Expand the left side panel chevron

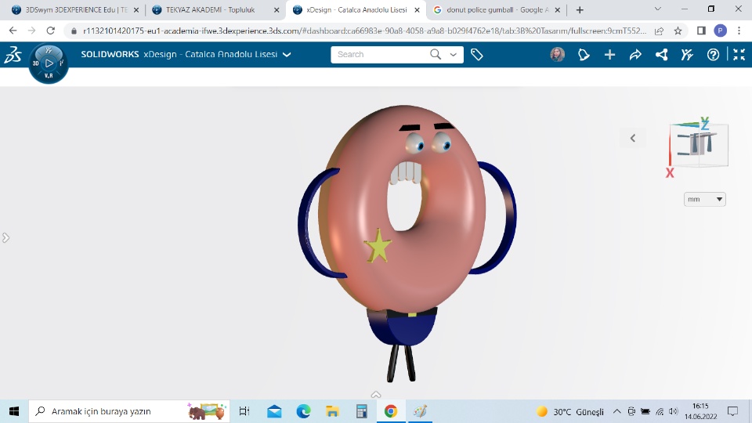coord(5,238)
